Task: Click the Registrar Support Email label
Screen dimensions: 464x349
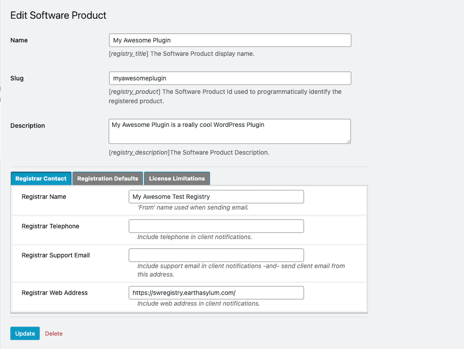Action: tap(56, 255)
